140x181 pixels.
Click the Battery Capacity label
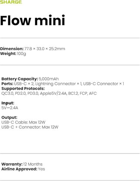point(20,79)
